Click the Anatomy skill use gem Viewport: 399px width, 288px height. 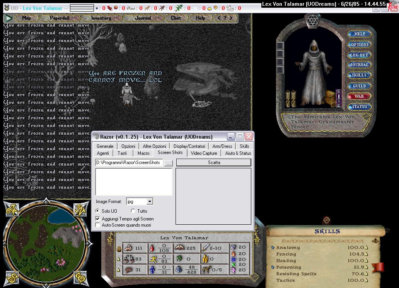273,247
